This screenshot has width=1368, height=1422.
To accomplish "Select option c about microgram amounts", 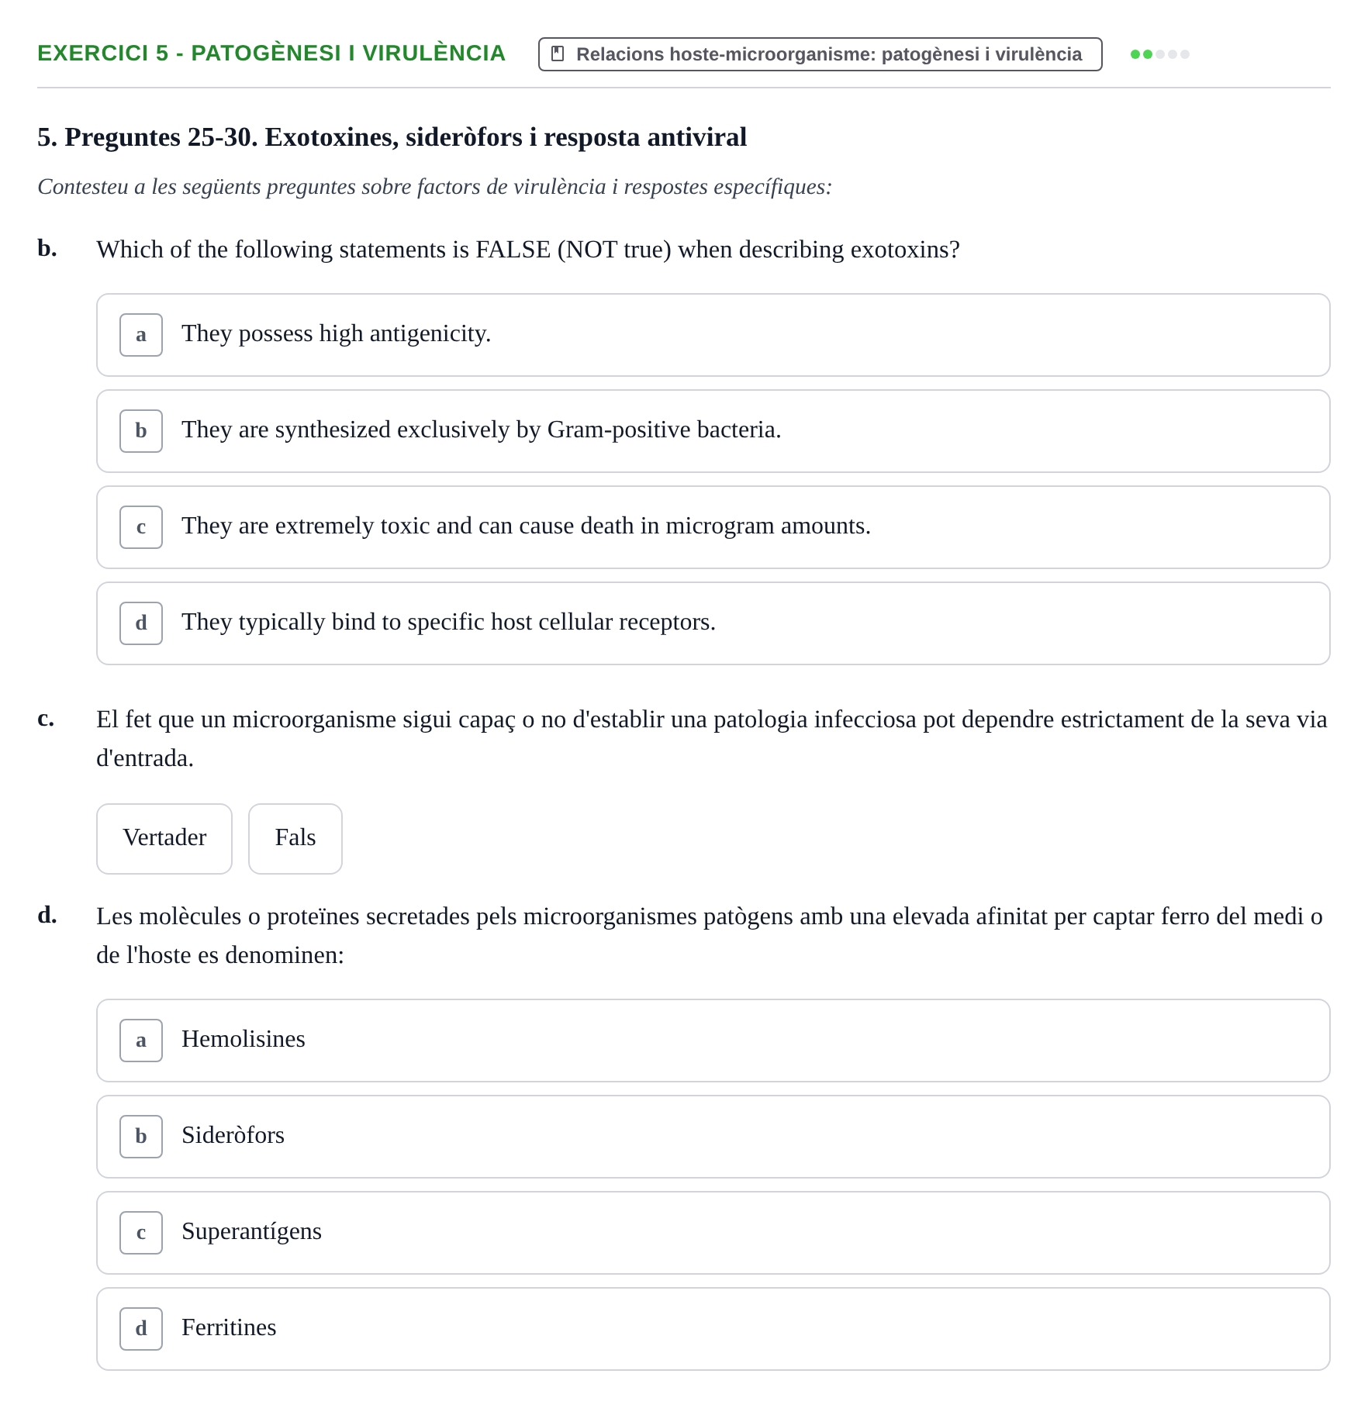I will pyautogui.click(x=713, y=527).
